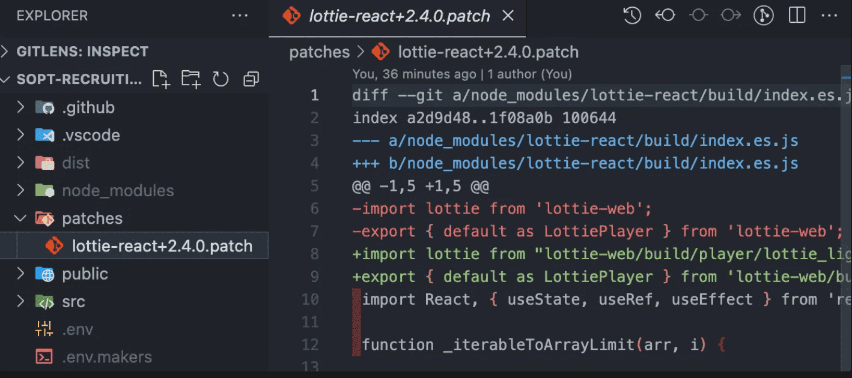Refresh the Explorer file tree
Viewport: 852px width, 378px height.
(221, 79)
